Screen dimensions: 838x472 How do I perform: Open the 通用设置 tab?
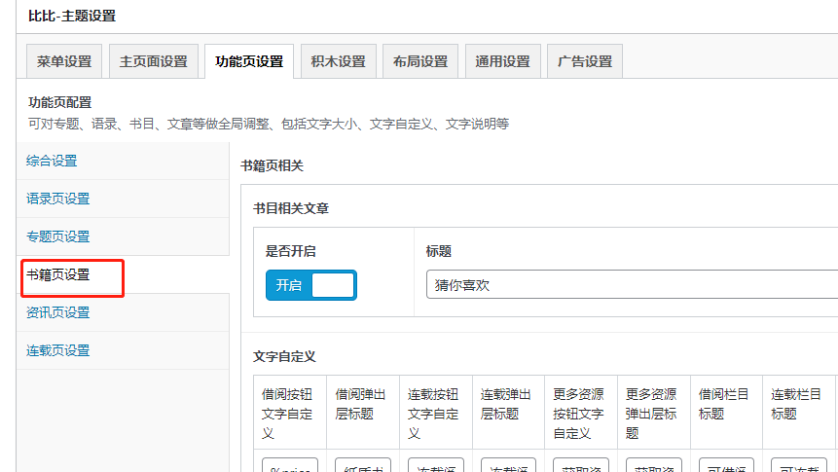(x=503, y=61)
